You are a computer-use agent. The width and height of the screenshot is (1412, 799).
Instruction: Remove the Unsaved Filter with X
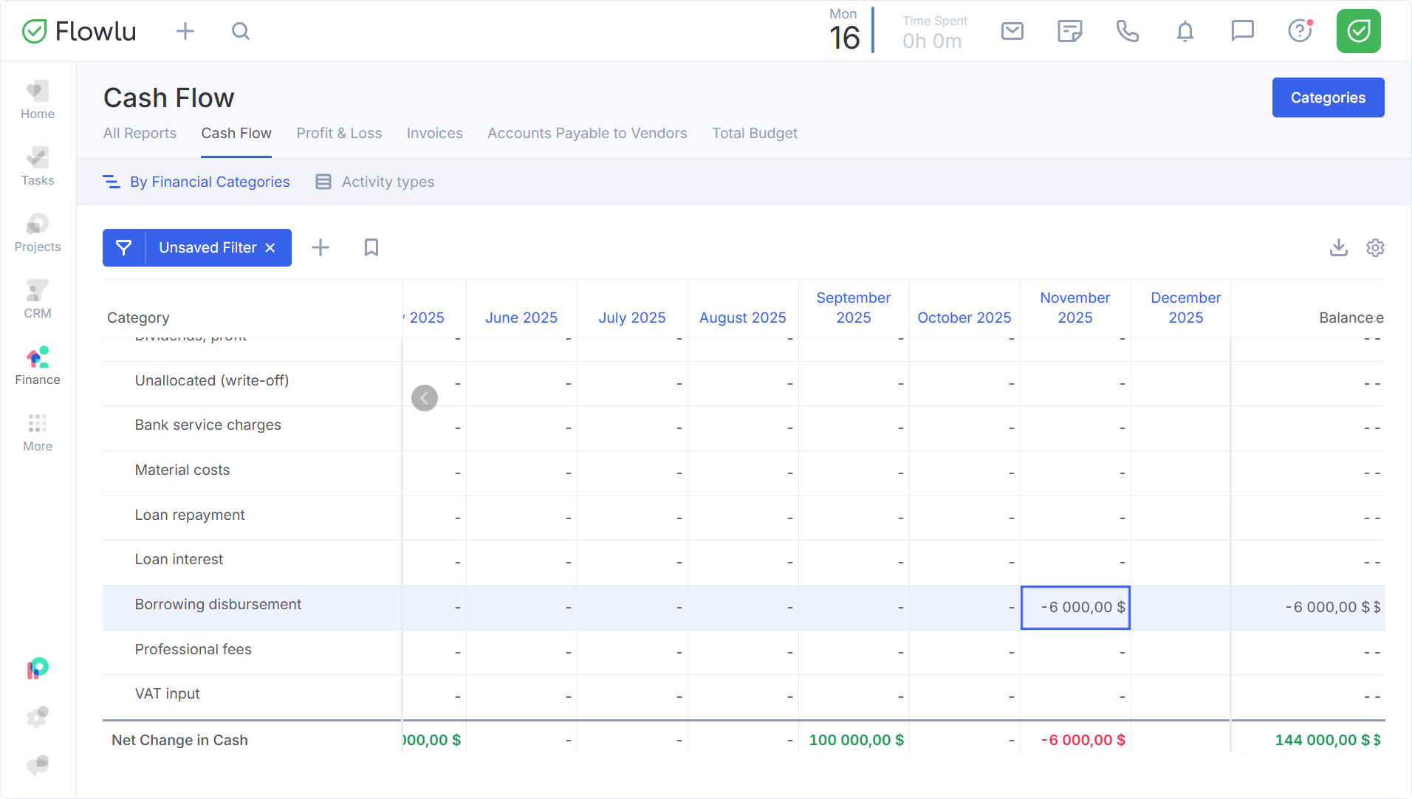tap(270, 247)
